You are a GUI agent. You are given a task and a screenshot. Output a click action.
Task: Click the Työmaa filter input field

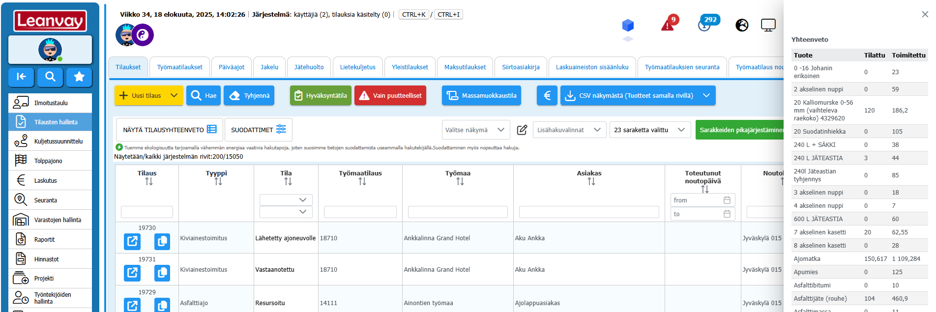point(458,212)
